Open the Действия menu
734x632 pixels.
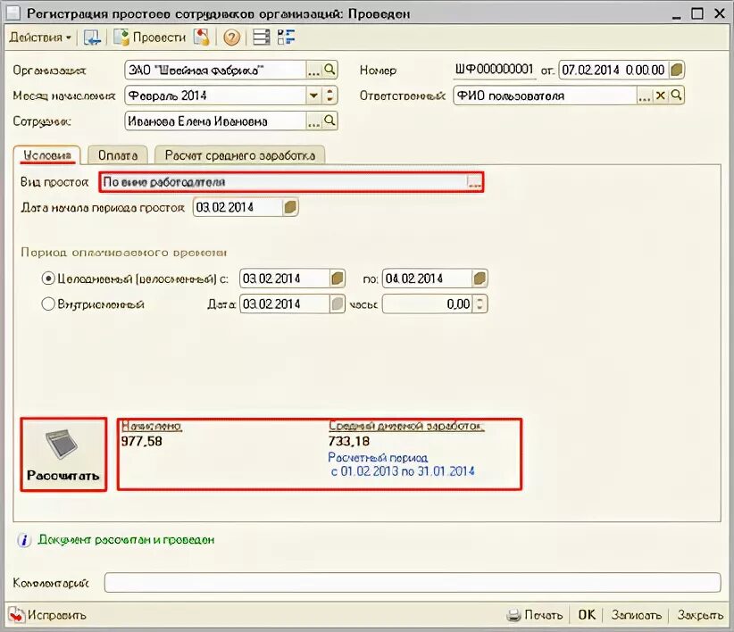tap(40, 37)
